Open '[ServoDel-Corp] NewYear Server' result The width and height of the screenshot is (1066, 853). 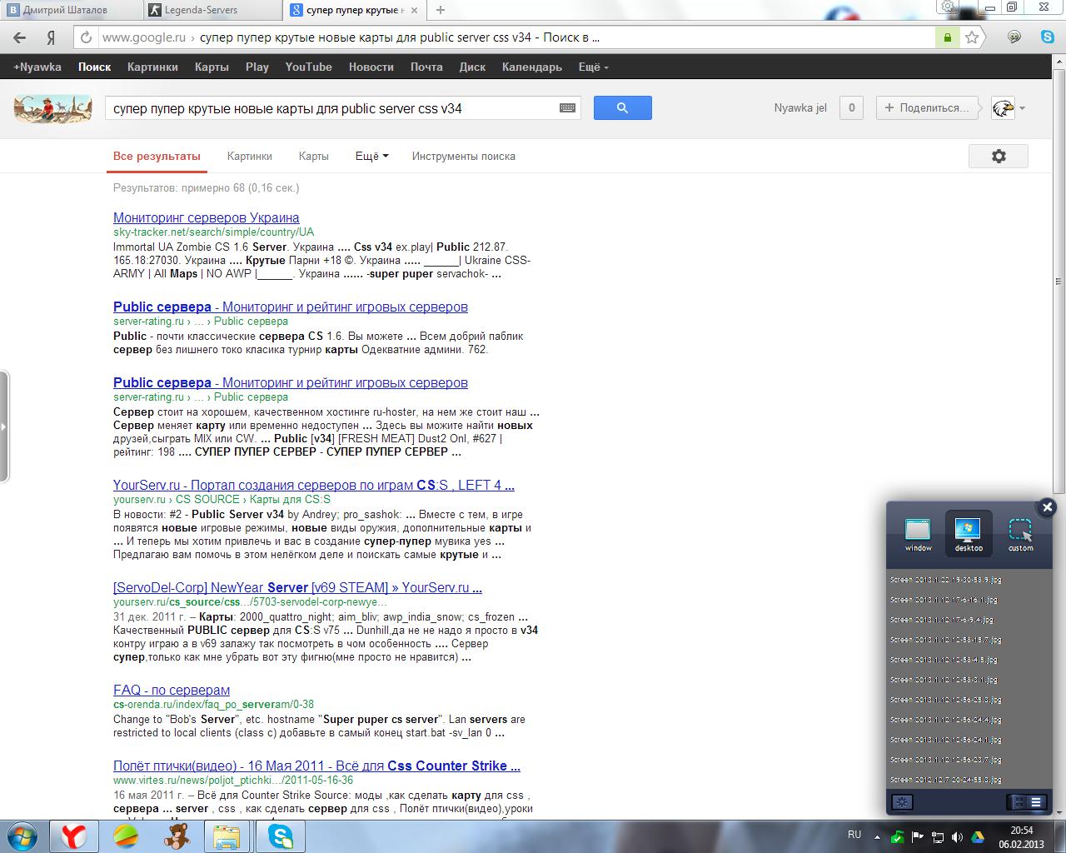coord(297,588)
